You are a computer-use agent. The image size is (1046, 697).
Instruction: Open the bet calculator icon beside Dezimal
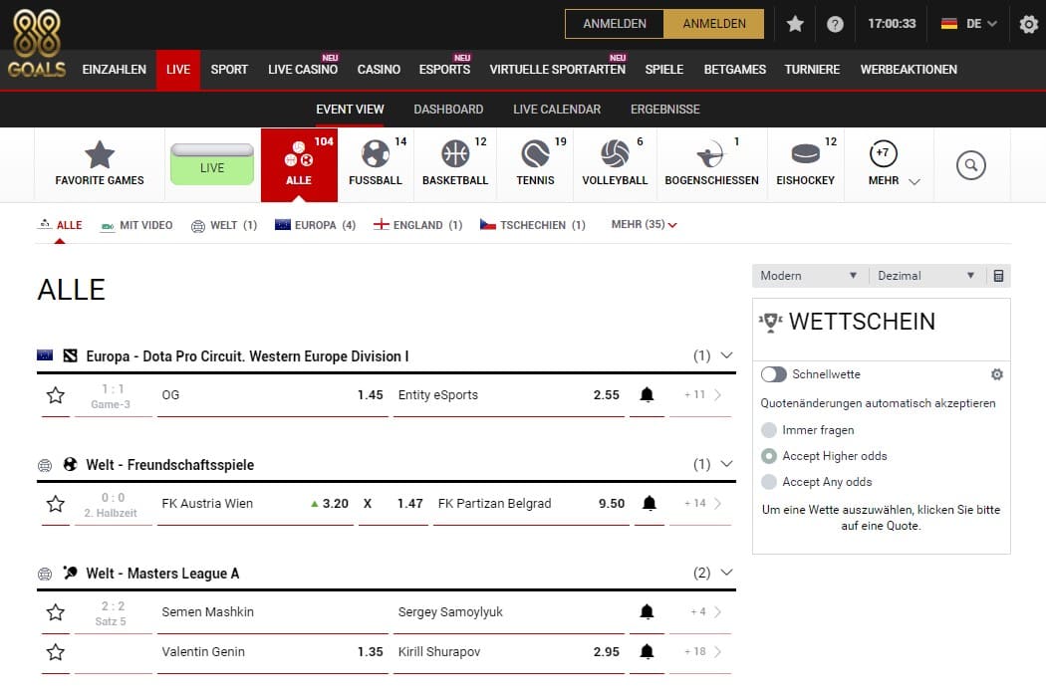point(998,276)
